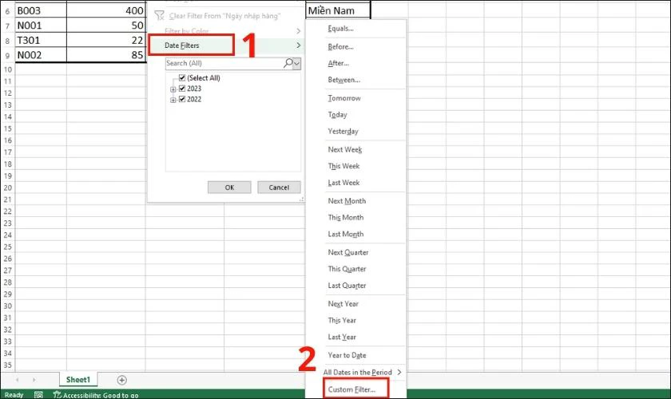
Task: Select cell containing B003
Action: [x=41, y=10]
